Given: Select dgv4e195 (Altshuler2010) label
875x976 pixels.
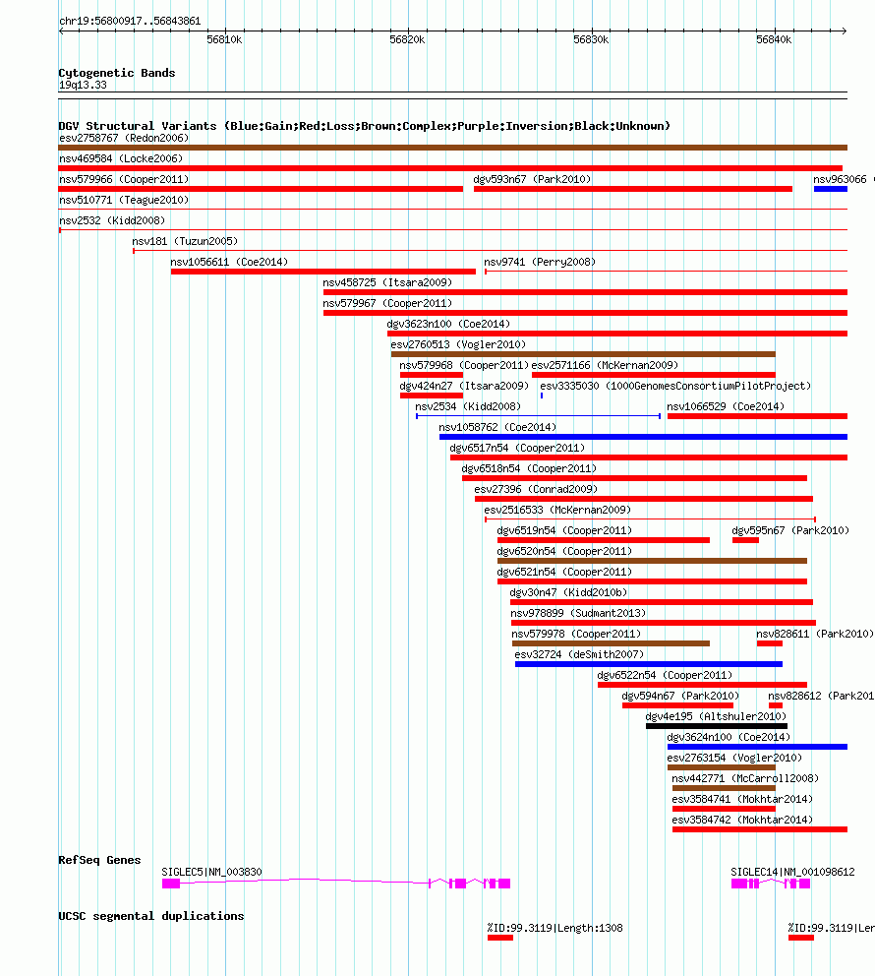Looking at the screenshot, I should (717, 716).
